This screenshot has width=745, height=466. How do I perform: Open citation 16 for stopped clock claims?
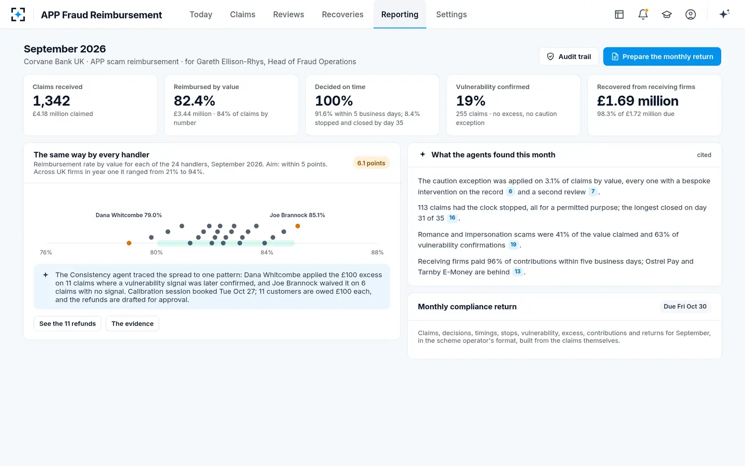click(x=452, y=218)
